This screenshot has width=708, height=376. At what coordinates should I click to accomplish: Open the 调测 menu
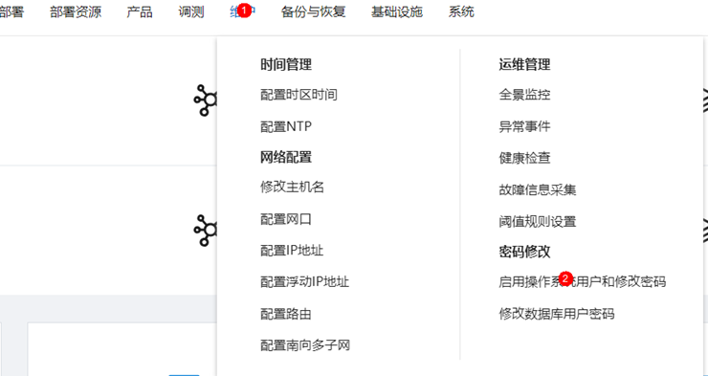pyautogui.click(x=191, y=11)
